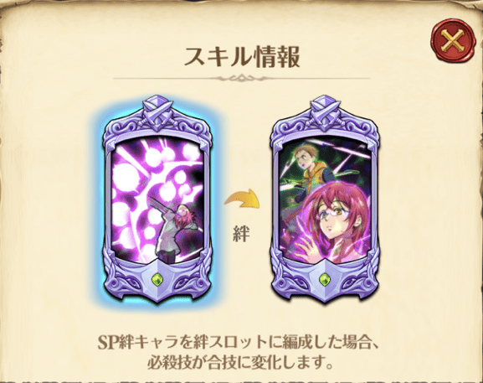Click the ornate silver frame of left card

point(108,199)
